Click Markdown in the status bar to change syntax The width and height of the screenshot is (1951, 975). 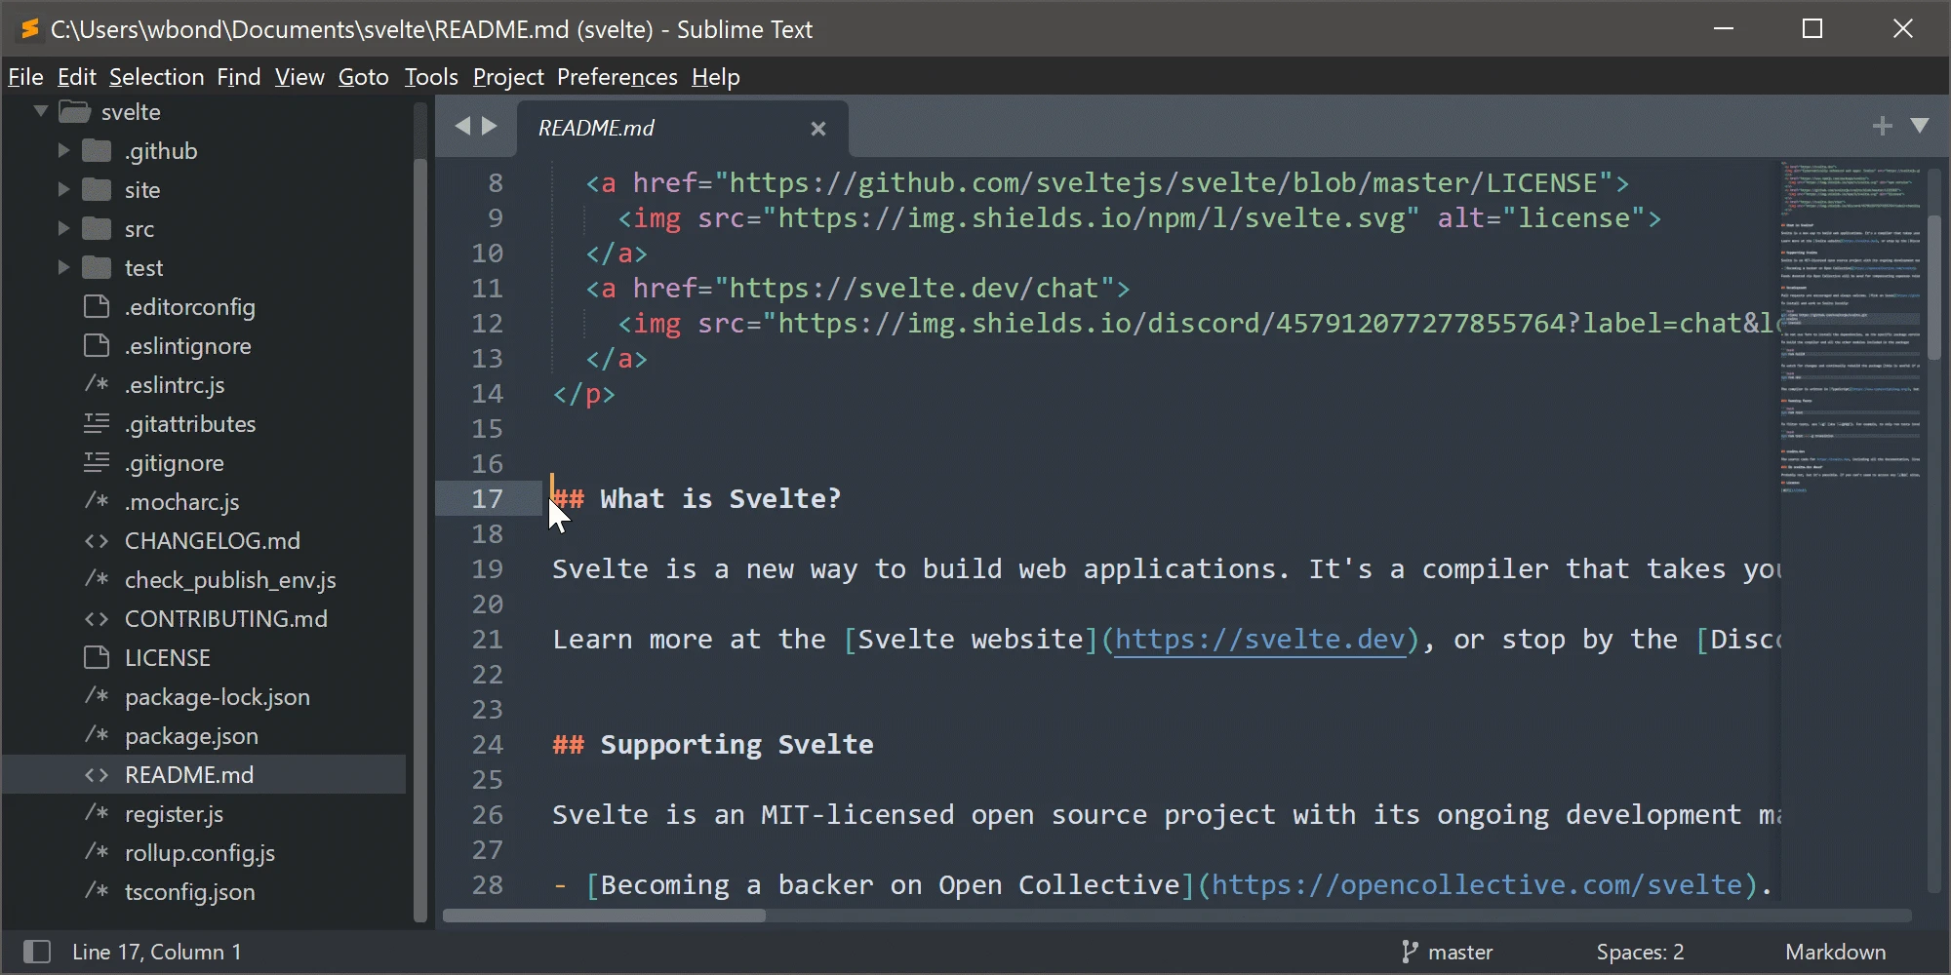tap(1835, 952)
